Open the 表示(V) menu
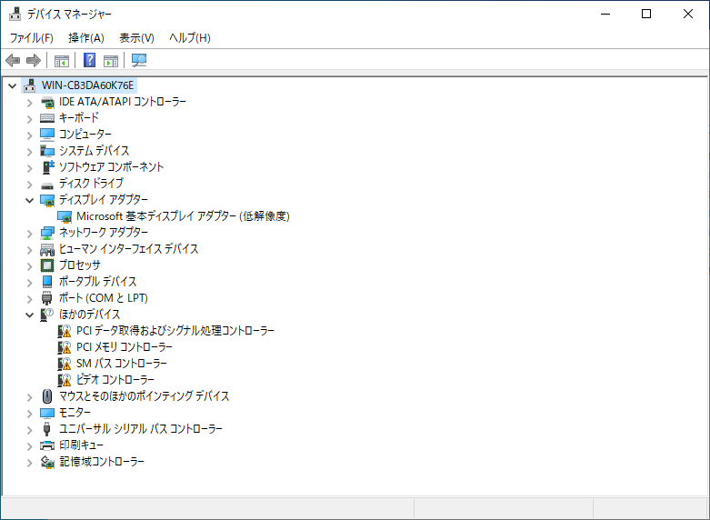Viewport: 710px width, 520px height. point(136,38)
